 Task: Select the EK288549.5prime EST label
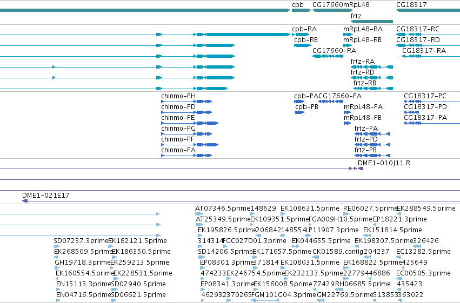(426, 208)
